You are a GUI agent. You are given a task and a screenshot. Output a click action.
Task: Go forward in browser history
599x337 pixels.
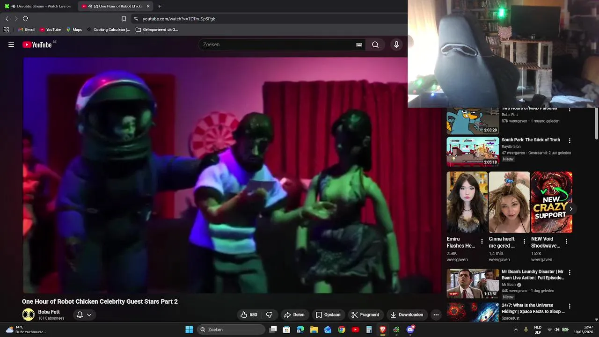pyautogui.click(x=15, y=19)
